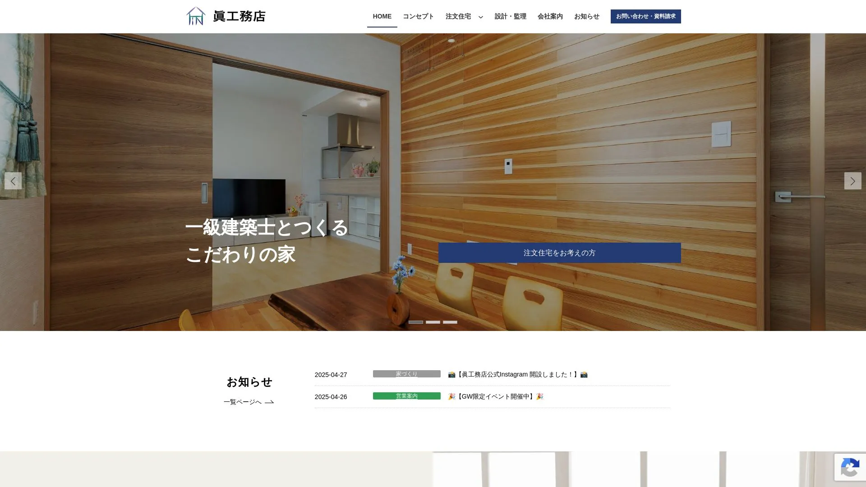The image size is (866, 487).
Task: Open the Instagram 開設しました news post
Action: [517, 374]
